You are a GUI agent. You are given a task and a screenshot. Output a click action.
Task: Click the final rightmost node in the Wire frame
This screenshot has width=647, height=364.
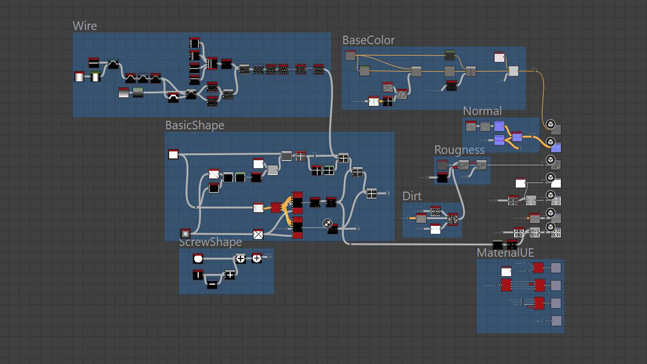318,69
